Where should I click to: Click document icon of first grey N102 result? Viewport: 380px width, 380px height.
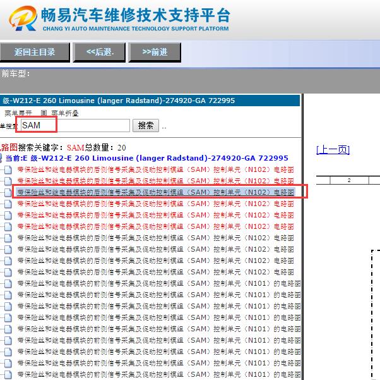point(8,238)
